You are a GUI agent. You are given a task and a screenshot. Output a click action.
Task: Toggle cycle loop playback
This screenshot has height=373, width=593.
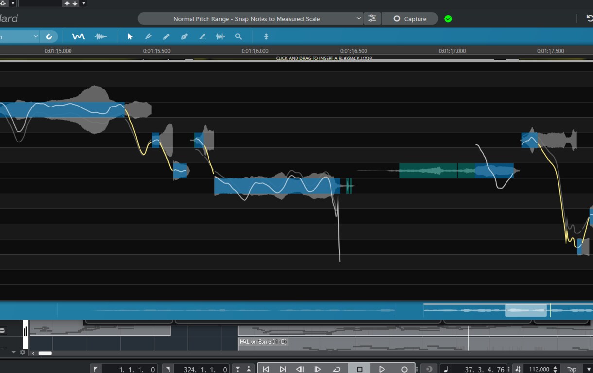[x=336, y=369]
